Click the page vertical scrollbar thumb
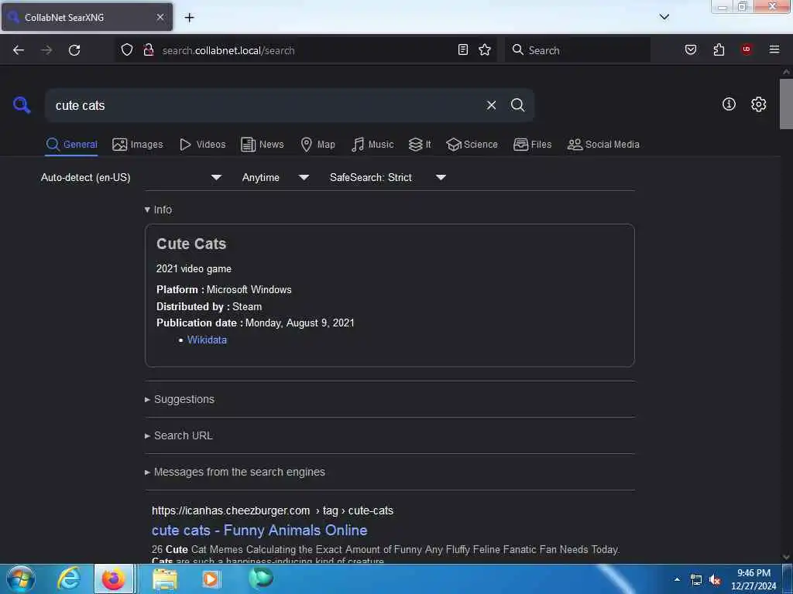 (x=786, y=104)
